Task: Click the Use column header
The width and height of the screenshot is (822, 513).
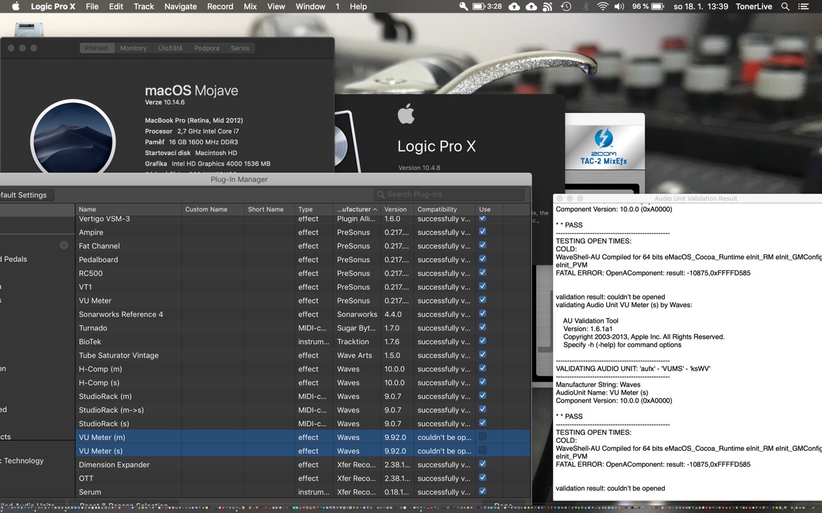Action: click(489, 209)
